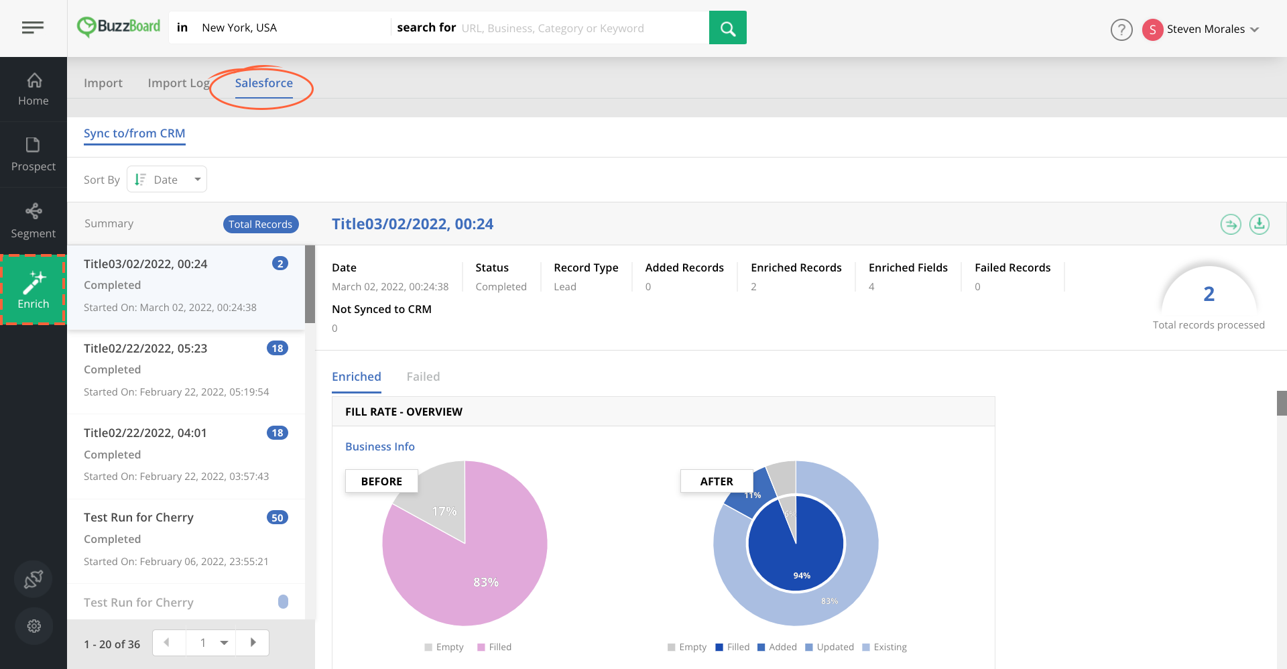The height and width of the screenshot is (669, 1287).
Task: Open the hamburger menu icon
Action: pyautogui.click(x=32, y=27)
